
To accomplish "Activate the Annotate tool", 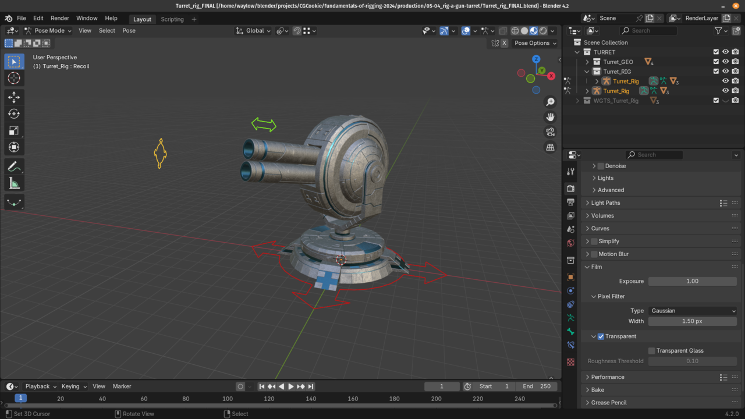I will [x=14, y=167].
